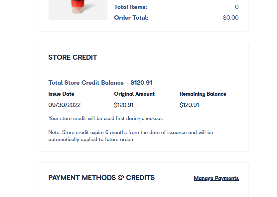
Task: Click the $120.91 original amount value
Action: tap(123, 105)
